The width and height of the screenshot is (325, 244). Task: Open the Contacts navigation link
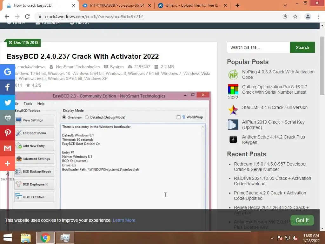tap(48, 23)
